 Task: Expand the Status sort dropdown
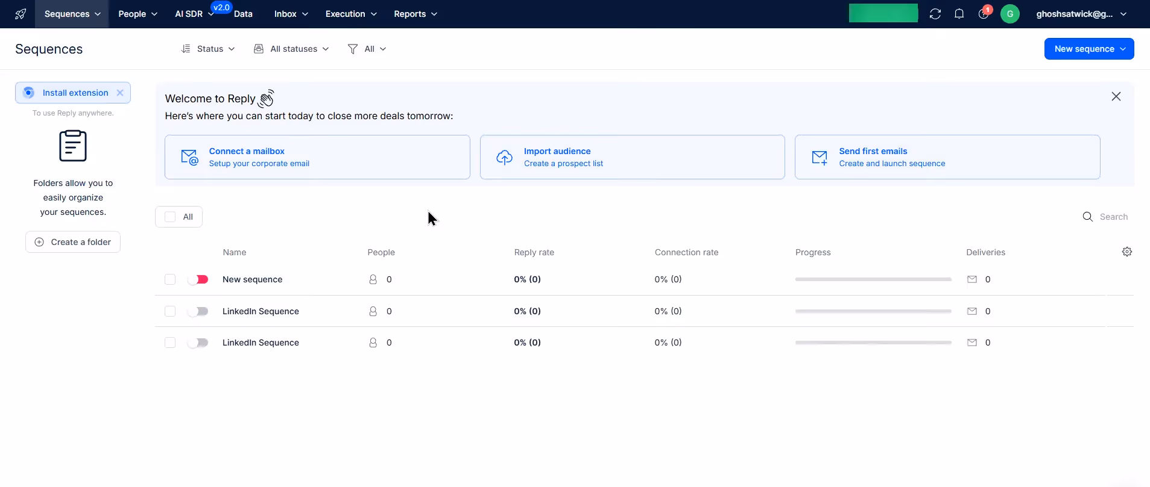click(208, 49)
